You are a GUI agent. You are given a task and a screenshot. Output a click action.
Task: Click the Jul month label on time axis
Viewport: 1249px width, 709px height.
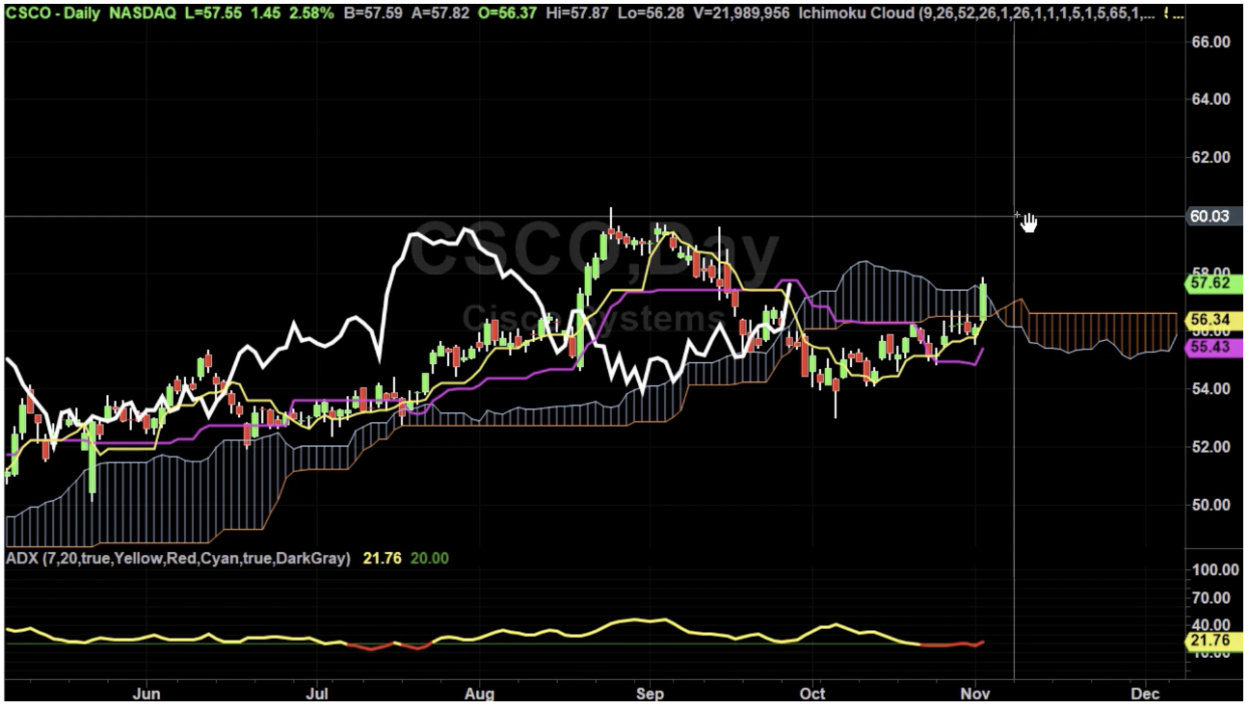tap(316, 694)
